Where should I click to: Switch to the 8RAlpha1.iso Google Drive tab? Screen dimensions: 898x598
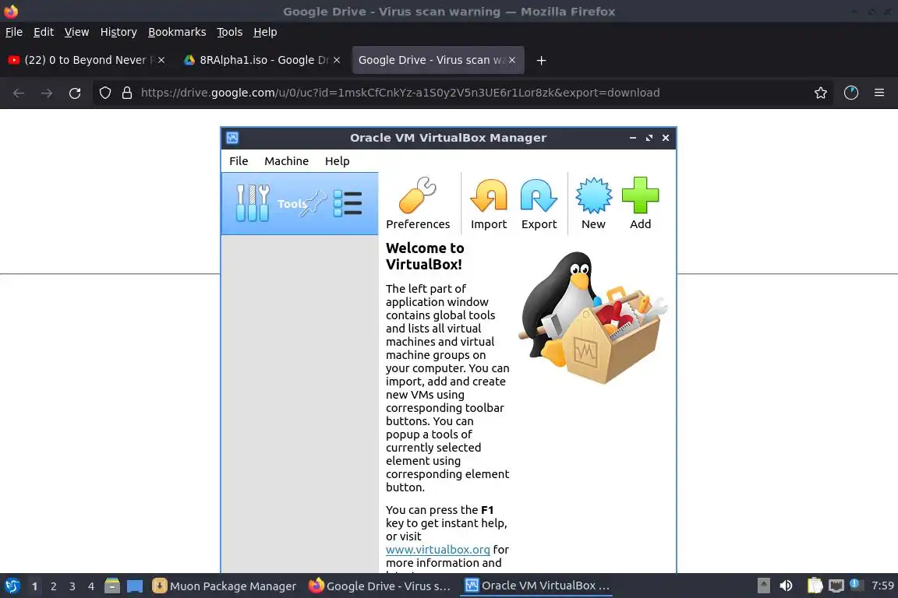(x=262, y=60)
